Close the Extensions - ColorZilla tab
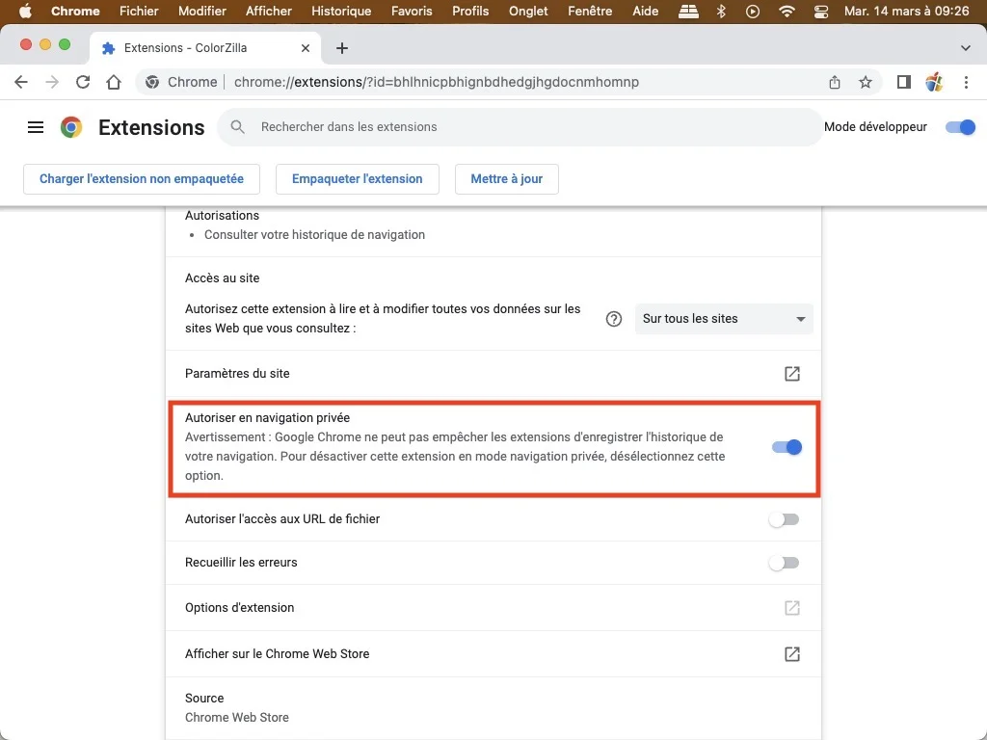This screenshot has width=987, height=740. tap(306, 48)
